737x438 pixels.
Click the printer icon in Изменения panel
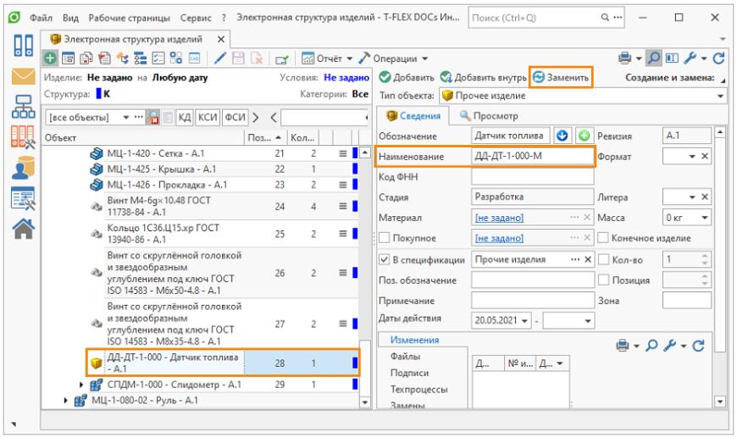pyautogui.click(x=623, y=346)
